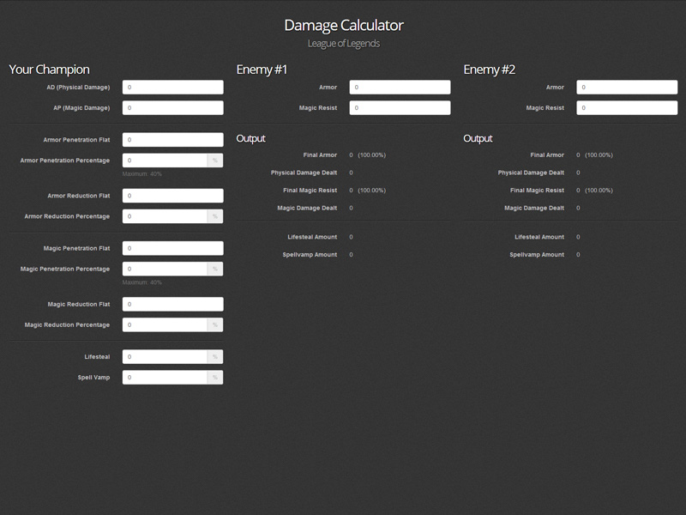This screenshot has height=515, width=686.
Task: Click the Magic Reduction Flat label
Action: coord(79,305)
